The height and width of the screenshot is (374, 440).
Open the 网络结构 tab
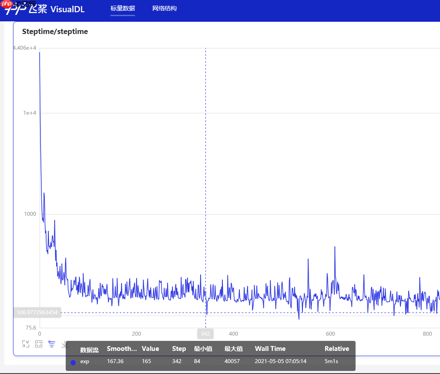pyautogui.click(x=165, y=9)
